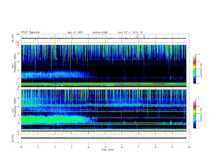Click the "start UT = 19:0 :0" text
213x165 pixels.
coord(130,32)
